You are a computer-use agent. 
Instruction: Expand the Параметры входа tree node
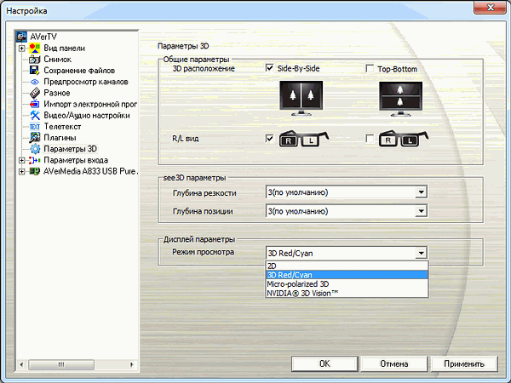pos(21,161)
